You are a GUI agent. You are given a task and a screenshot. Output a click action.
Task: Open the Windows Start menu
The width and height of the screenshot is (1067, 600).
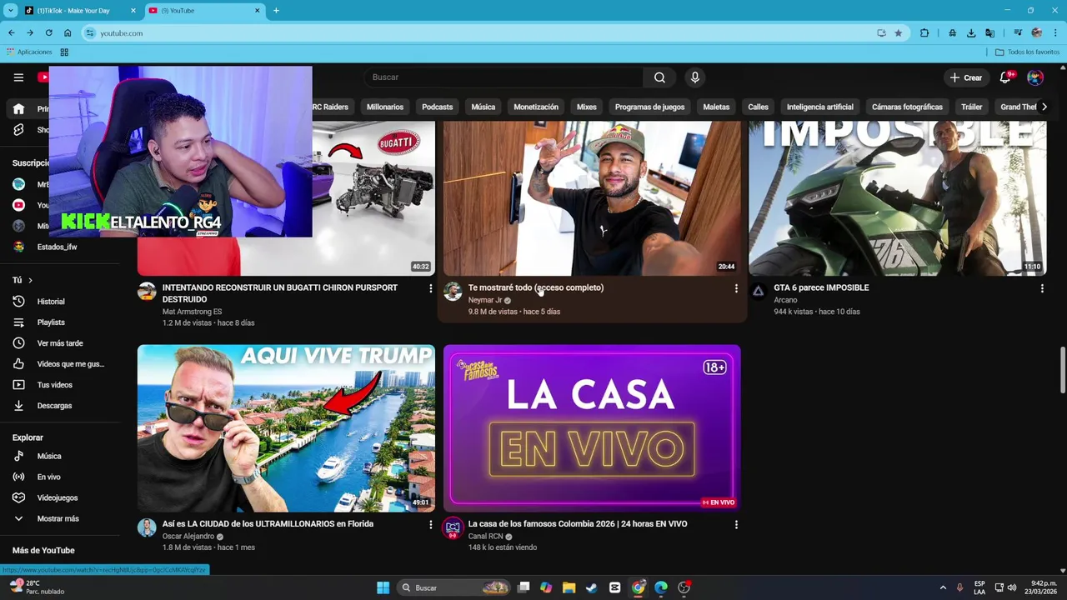point(383,587)
